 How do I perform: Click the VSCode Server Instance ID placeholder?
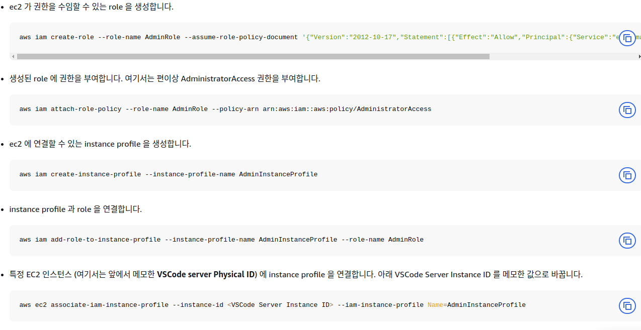coord(281,304)
